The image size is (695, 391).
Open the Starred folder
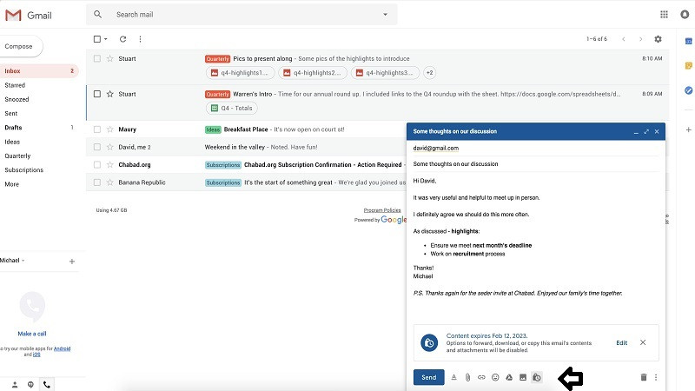15,85
